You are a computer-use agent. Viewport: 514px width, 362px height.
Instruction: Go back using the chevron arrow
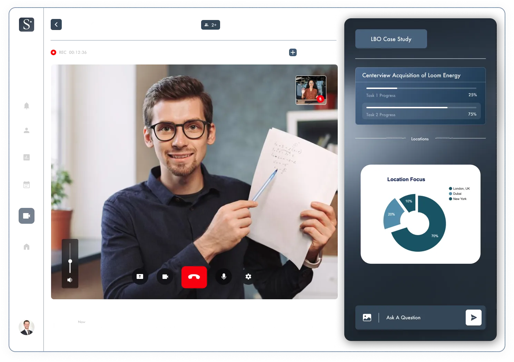point(56,24)
